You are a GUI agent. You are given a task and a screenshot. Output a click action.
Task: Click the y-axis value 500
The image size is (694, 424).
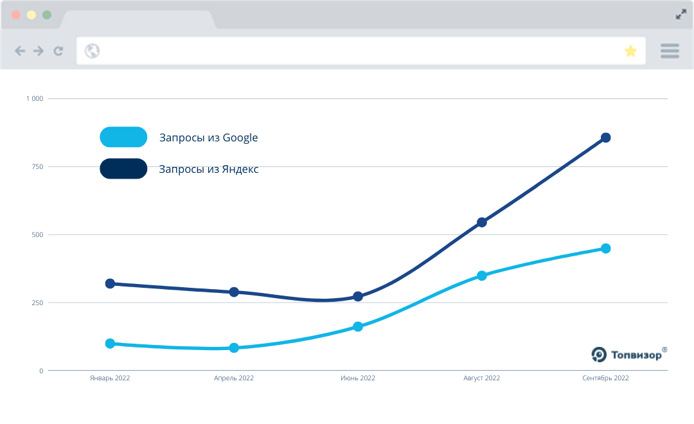tap(38, 235)
